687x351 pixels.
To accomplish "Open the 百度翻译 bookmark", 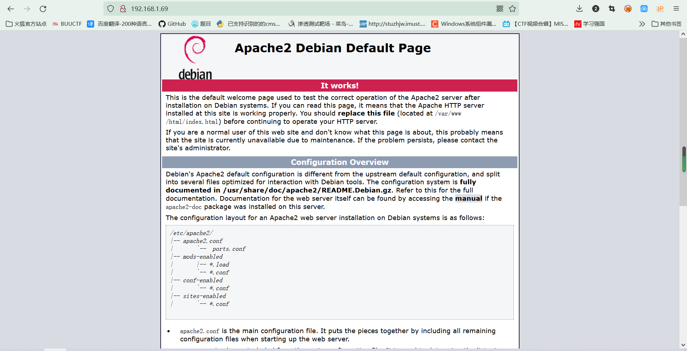I will click(x=120, y=24).
